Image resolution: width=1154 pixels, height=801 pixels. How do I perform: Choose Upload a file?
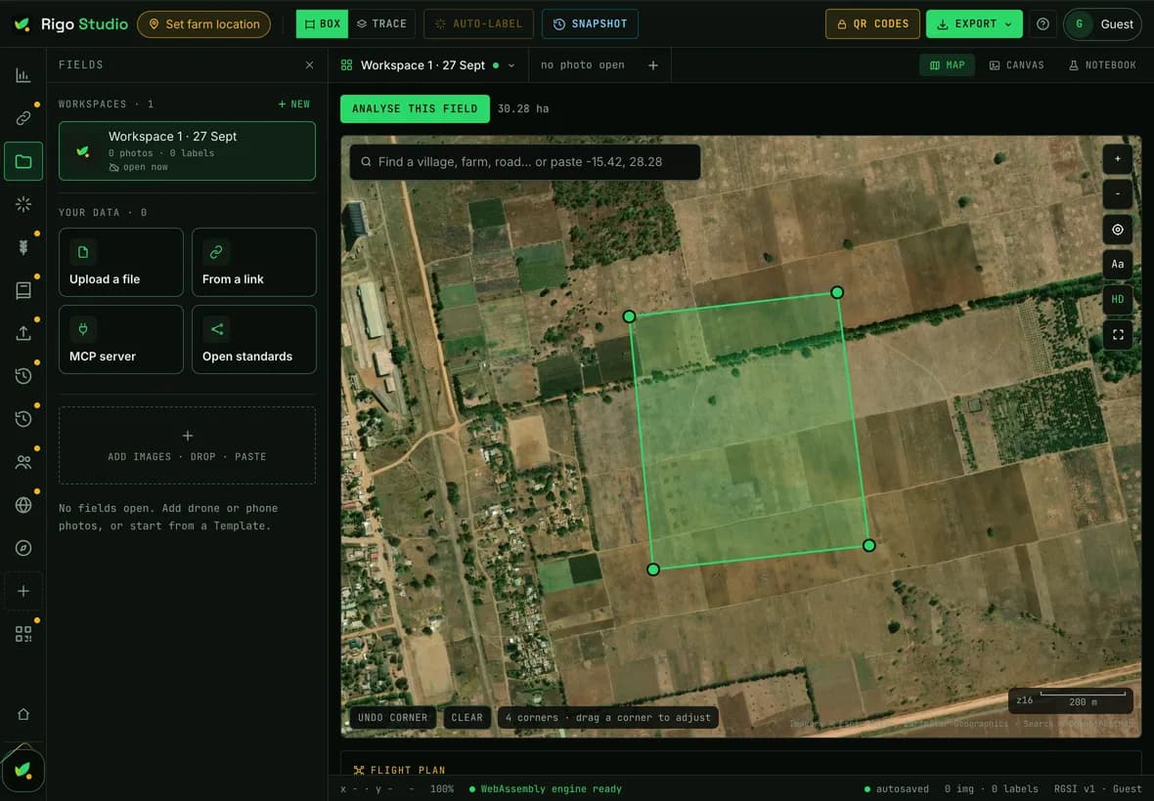click(x=120, y=263)
